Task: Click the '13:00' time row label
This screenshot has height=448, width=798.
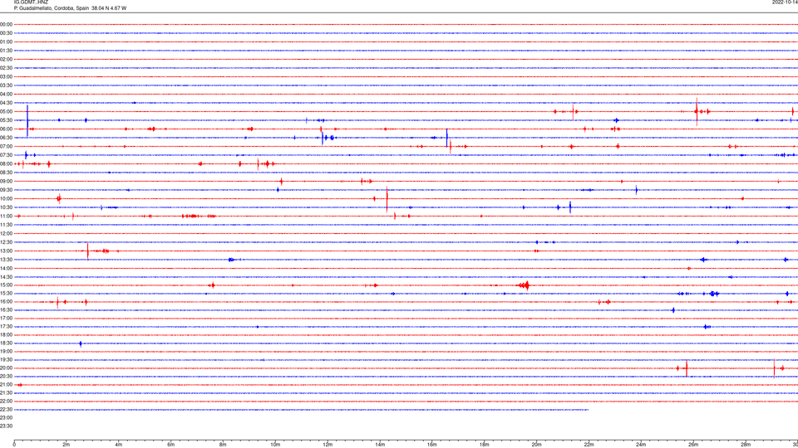Action: click(6, 251)
